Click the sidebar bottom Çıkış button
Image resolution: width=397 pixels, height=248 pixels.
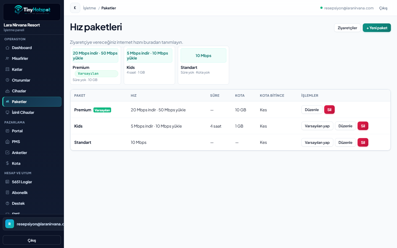coord(32,240)
